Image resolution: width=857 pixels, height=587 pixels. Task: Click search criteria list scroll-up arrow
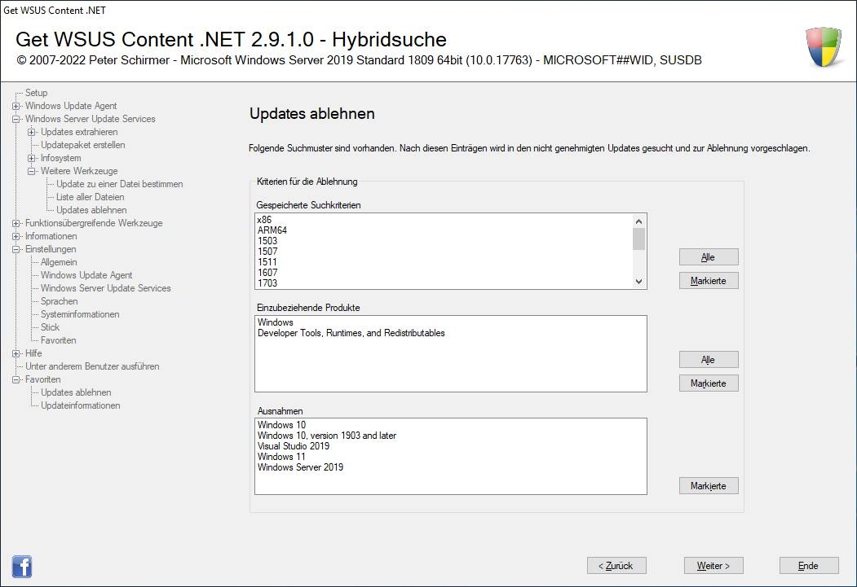pos(639,221)
